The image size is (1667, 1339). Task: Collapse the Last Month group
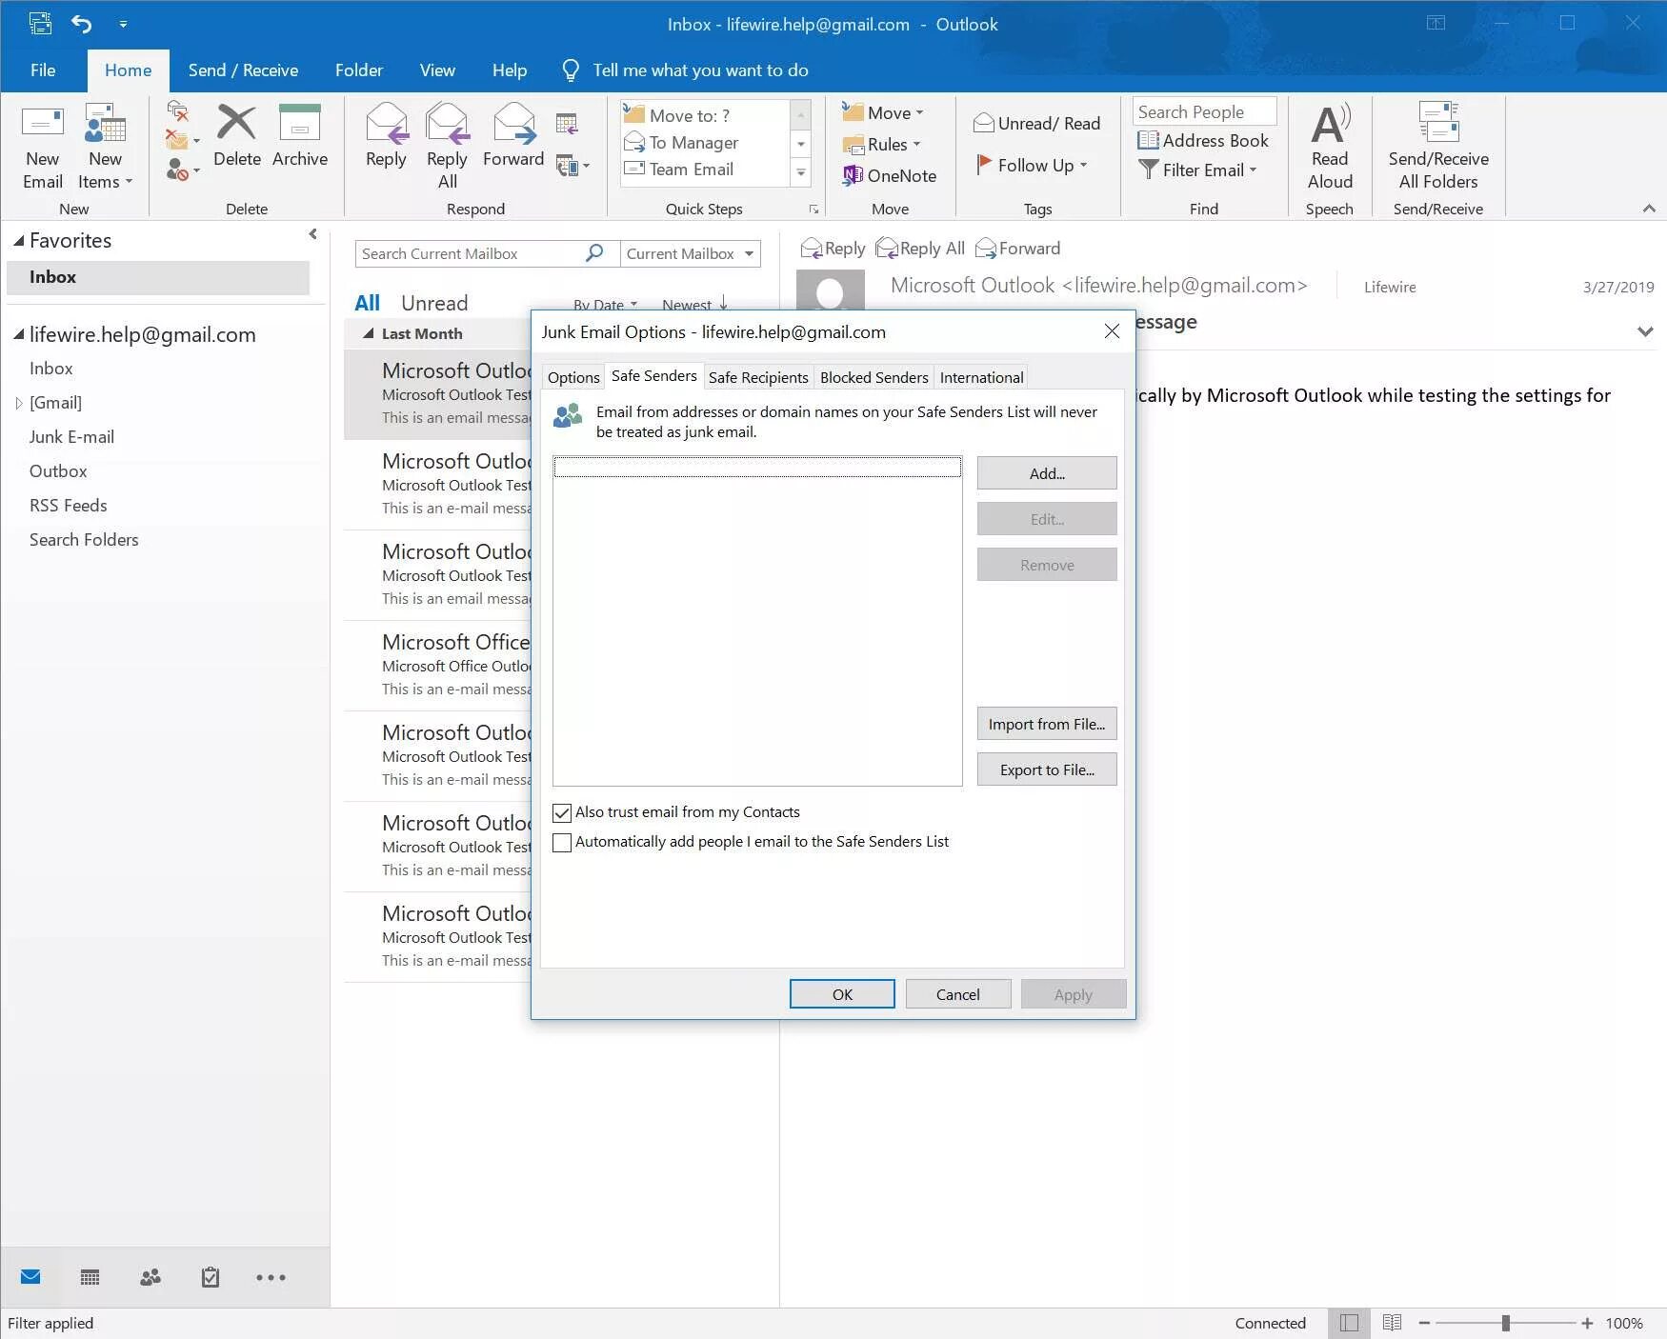pyautogui.click(x=369, y=333)
